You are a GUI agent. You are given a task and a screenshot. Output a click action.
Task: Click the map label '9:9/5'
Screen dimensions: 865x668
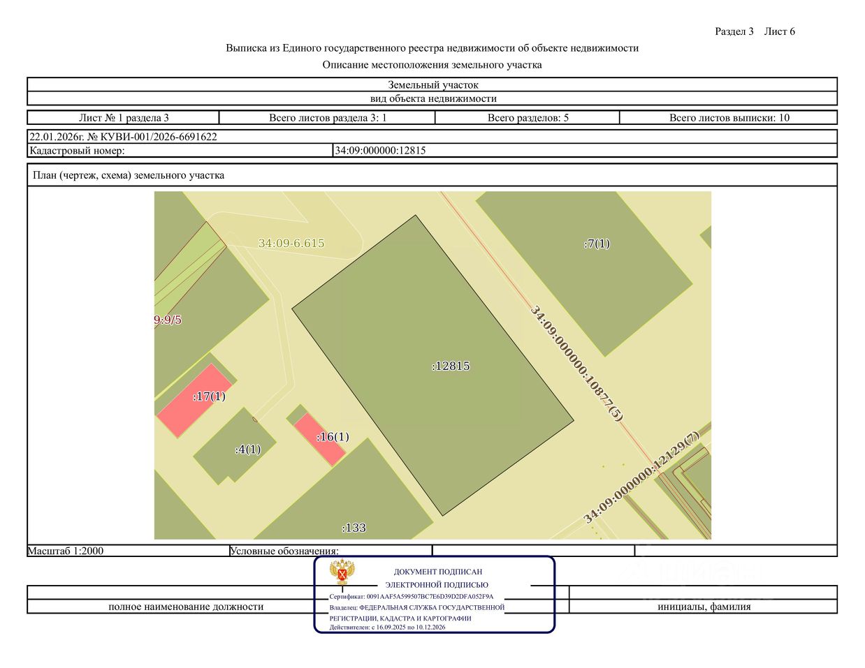(168, 320)
